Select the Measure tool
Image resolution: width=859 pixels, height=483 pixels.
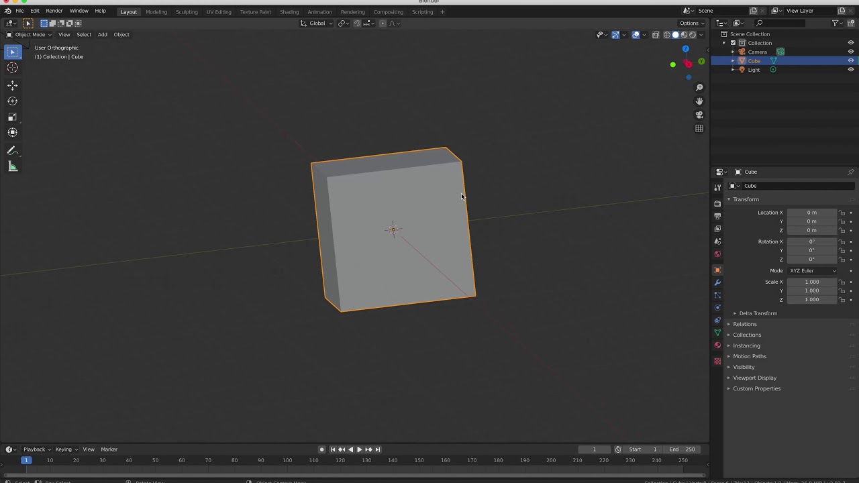click(12, 167)
